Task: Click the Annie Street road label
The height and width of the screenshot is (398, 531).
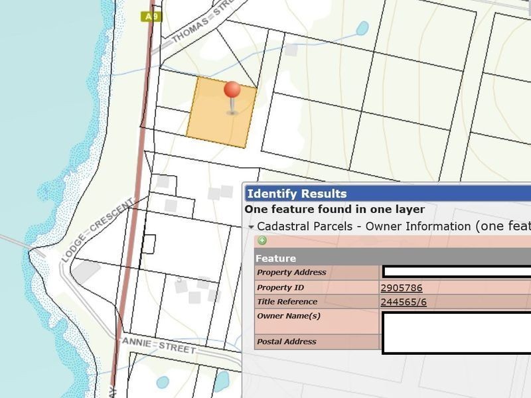Action: click(x=159, y=345)
